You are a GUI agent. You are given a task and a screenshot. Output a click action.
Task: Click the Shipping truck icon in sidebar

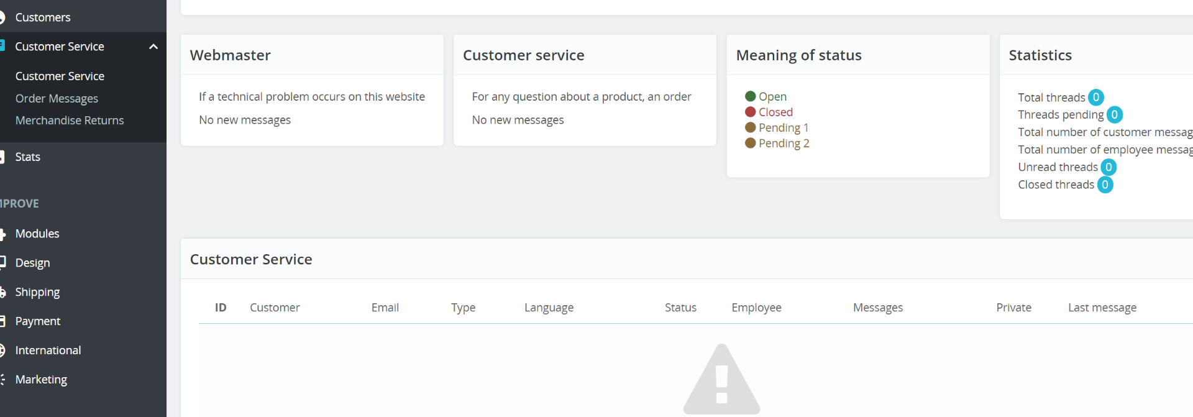click(2, 292)
